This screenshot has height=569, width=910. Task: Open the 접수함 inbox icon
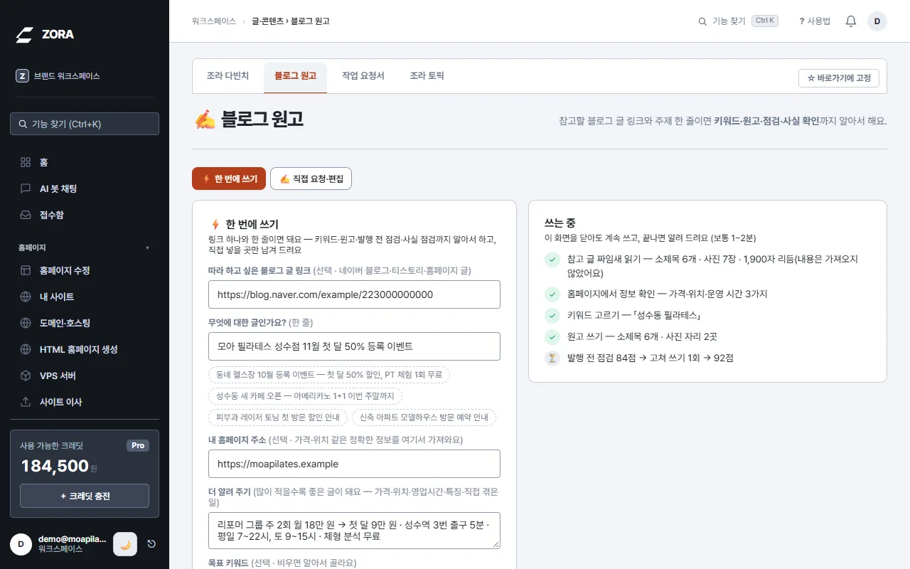coord(26,215)
